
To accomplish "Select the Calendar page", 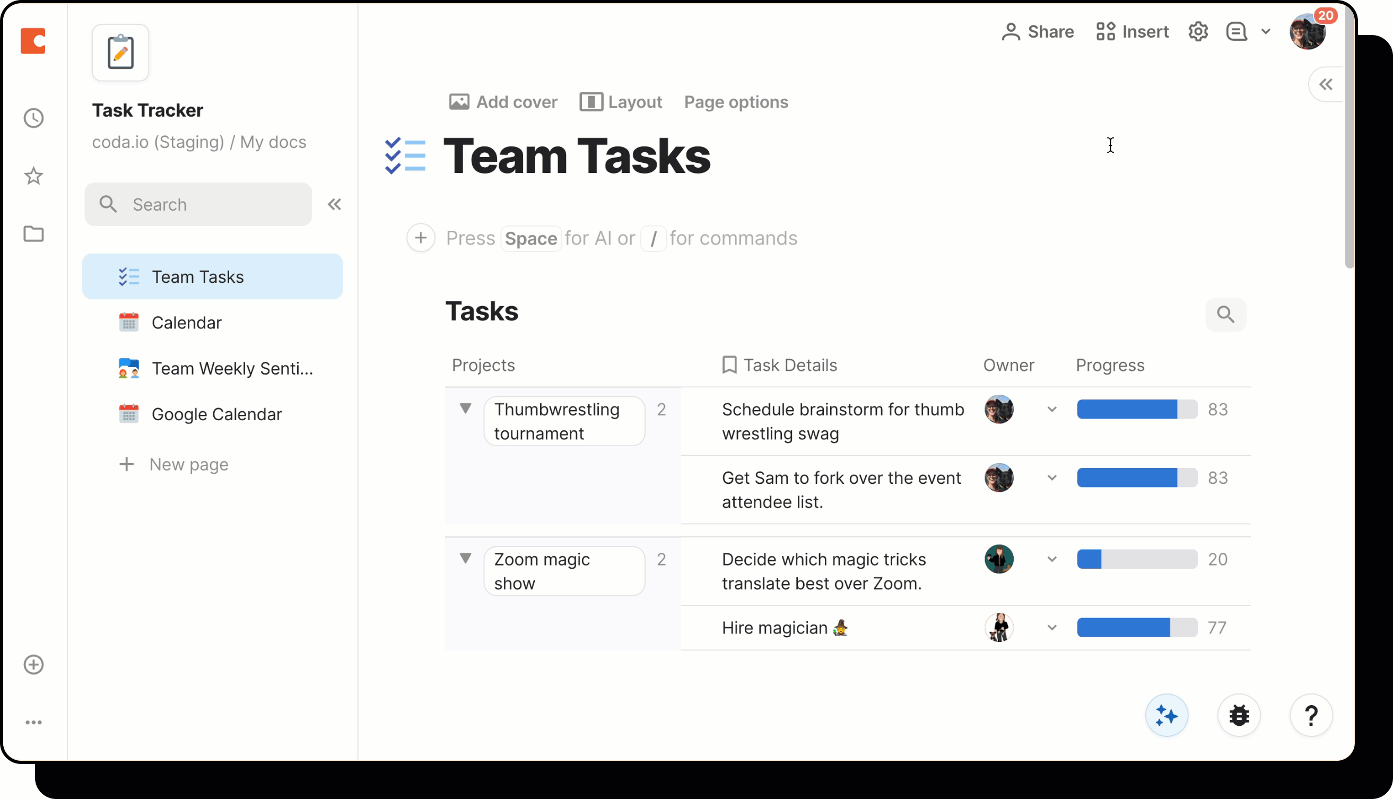I will pyautogui.click(x=187, y=322).
